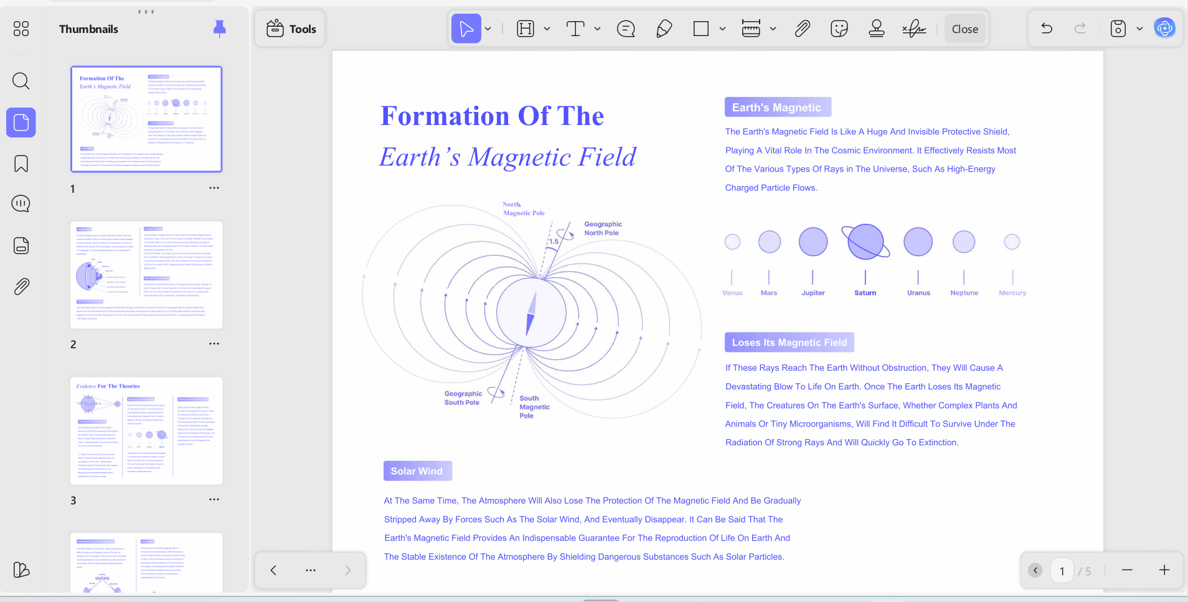Click the Saturn planet label
This screenshot has width=1188, height=602.
[x=865, y=293]
